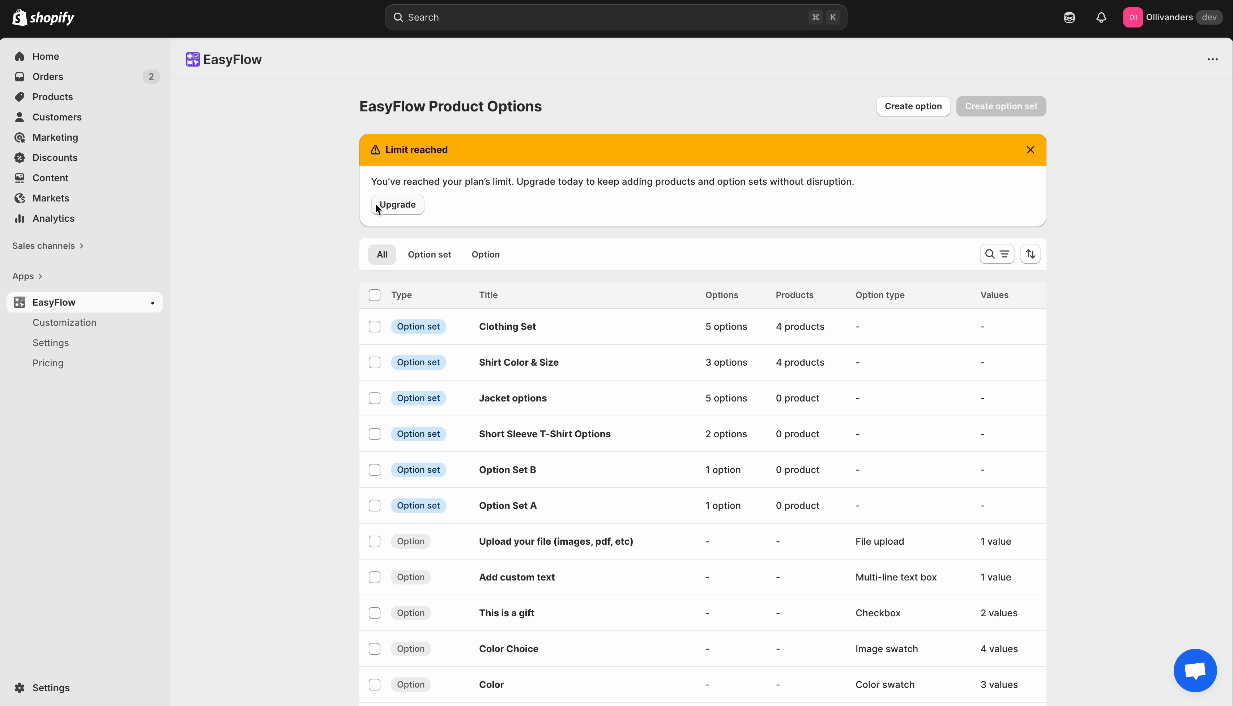Screen dimensions: 1233x706
Task: Open search and filter in table
Action: point(997,254)
